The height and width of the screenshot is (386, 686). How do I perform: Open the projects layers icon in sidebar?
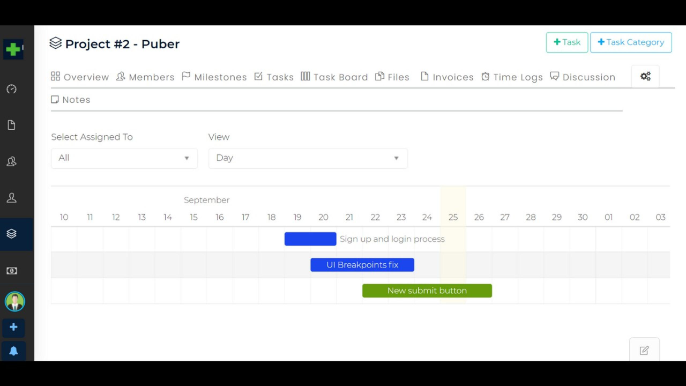11,234
